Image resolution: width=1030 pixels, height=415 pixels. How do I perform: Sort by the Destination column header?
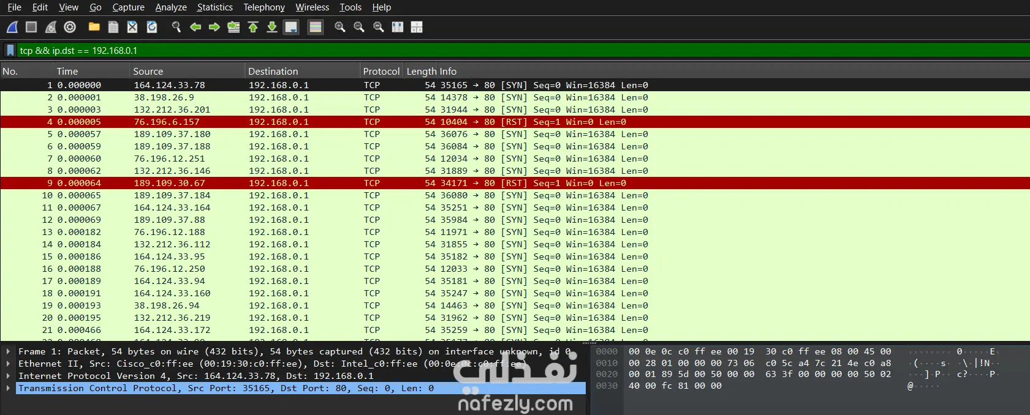pyautogui.click(x=303, y=71)
